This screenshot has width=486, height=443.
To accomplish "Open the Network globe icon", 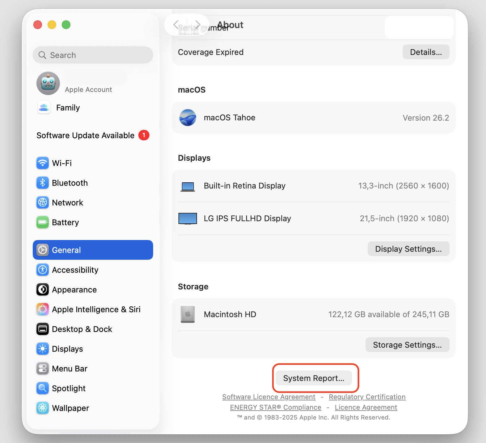I will pos(43,202).
